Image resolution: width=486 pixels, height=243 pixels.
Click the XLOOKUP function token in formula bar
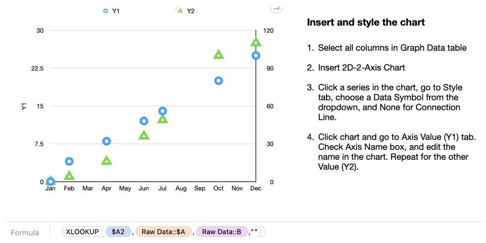tap(83, 231)
